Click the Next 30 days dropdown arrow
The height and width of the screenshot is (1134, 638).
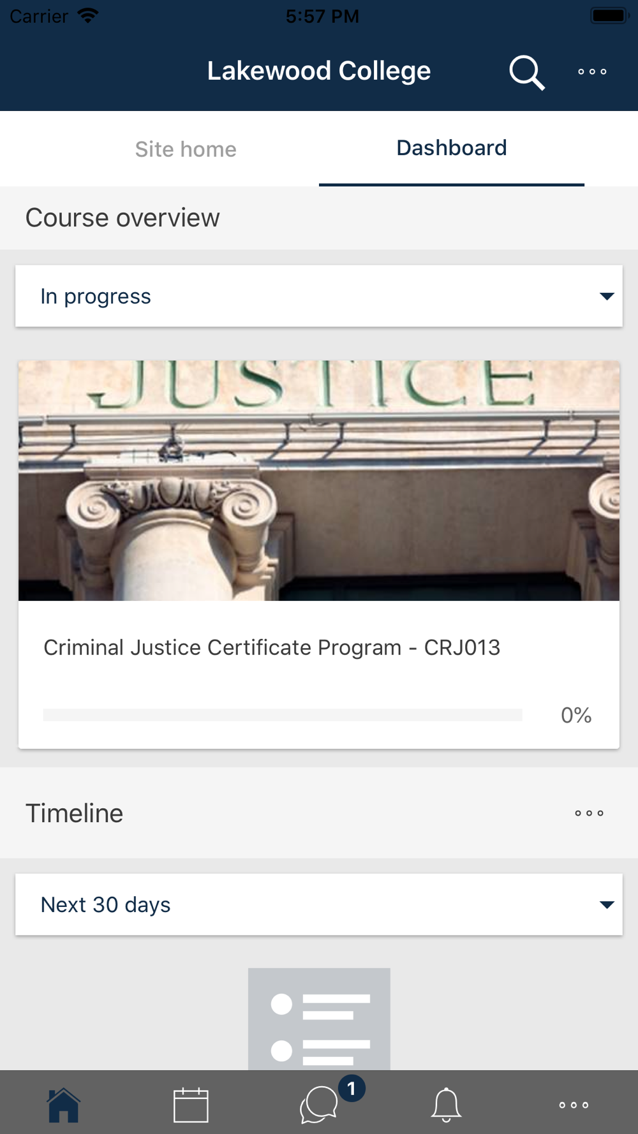(607, 904)
